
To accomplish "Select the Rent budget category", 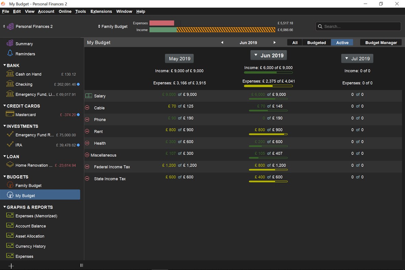I will pyautogui.click(x=98, y=131).
